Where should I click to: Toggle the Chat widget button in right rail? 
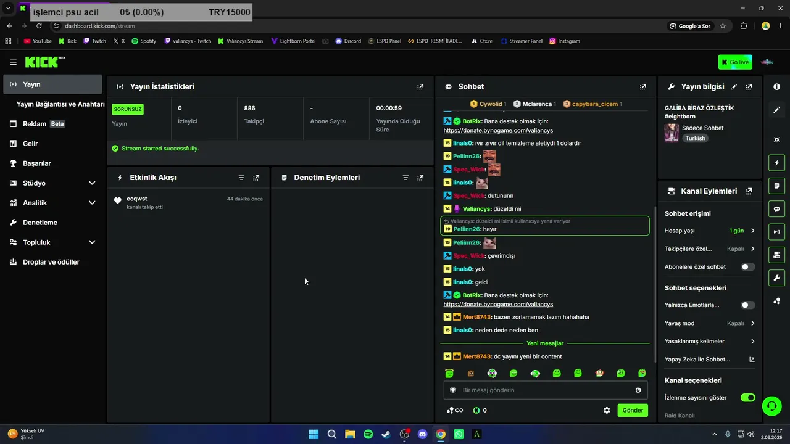[x=776, y=209]
